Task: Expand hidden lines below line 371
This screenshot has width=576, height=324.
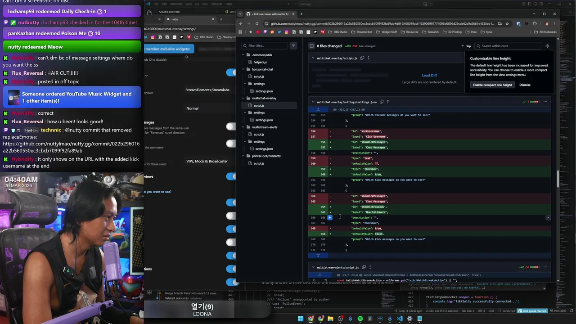Action: pyautogui.click(x=318, y=256)
